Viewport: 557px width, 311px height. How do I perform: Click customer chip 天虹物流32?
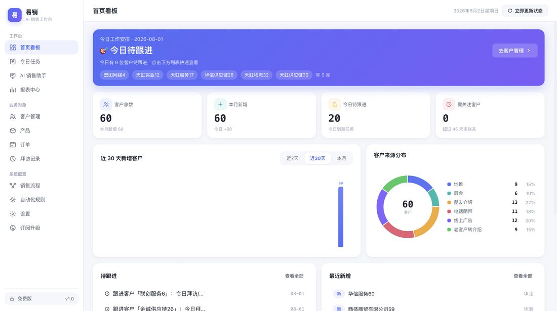257,75
